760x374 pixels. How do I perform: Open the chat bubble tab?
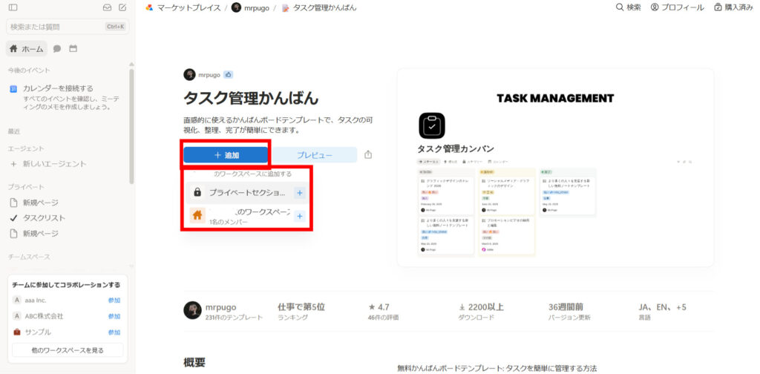(x=57, y=48)
